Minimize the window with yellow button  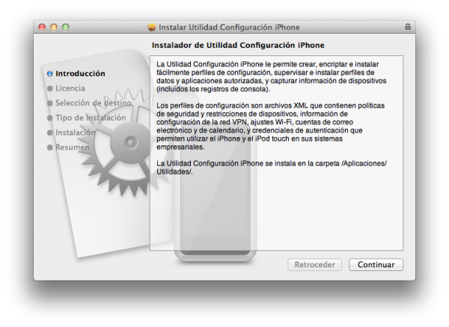pyautogui.click(x=54, y=27)
